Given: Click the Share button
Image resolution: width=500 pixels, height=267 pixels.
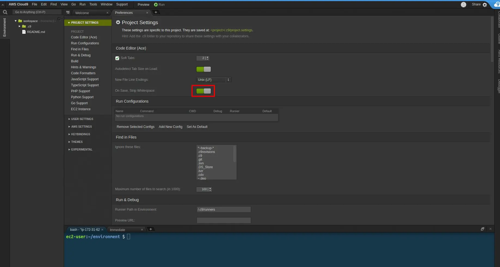Looking at the screenshot, I should [476, 4].
